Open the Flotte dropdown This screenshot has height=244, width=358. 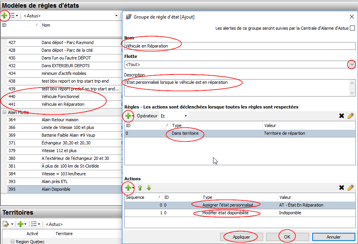351,65
